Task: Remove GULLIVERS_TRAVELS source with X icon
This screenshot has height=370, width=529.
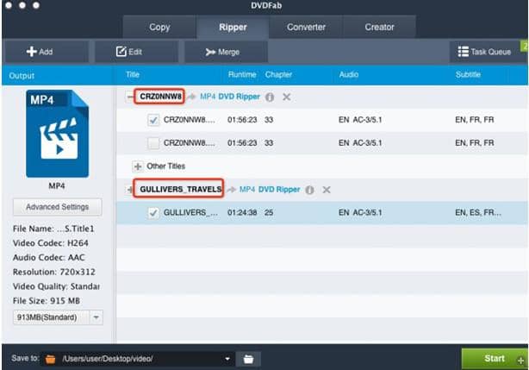Action: point(327,190)
